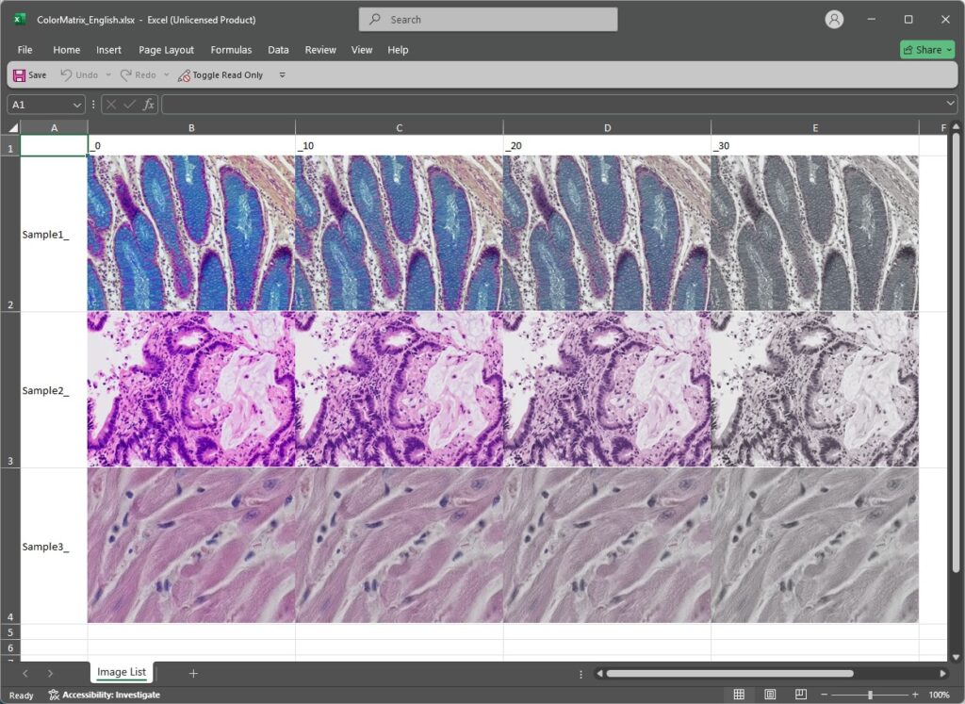Screen dimensions: 965x704
Task: Select Normal view icon in status bar
Action: point(739,695)
